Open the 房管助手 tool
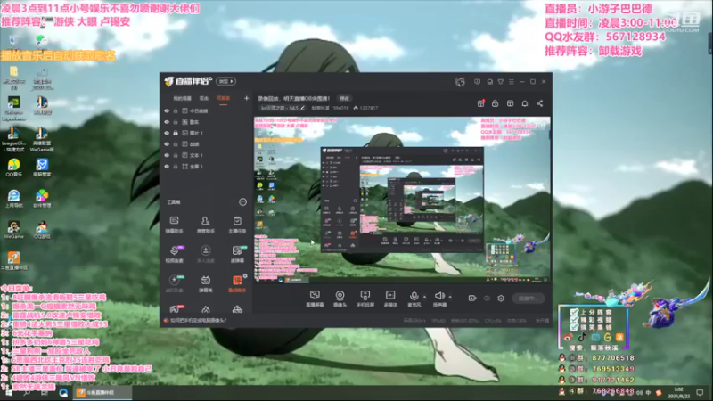Screen dimensions: 713x401 point(206,225)
